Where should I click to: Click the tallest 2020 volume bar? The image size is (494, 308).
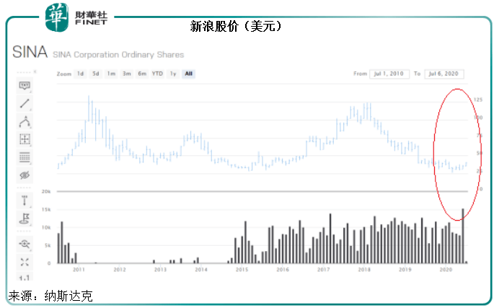[x=462, y=236]
